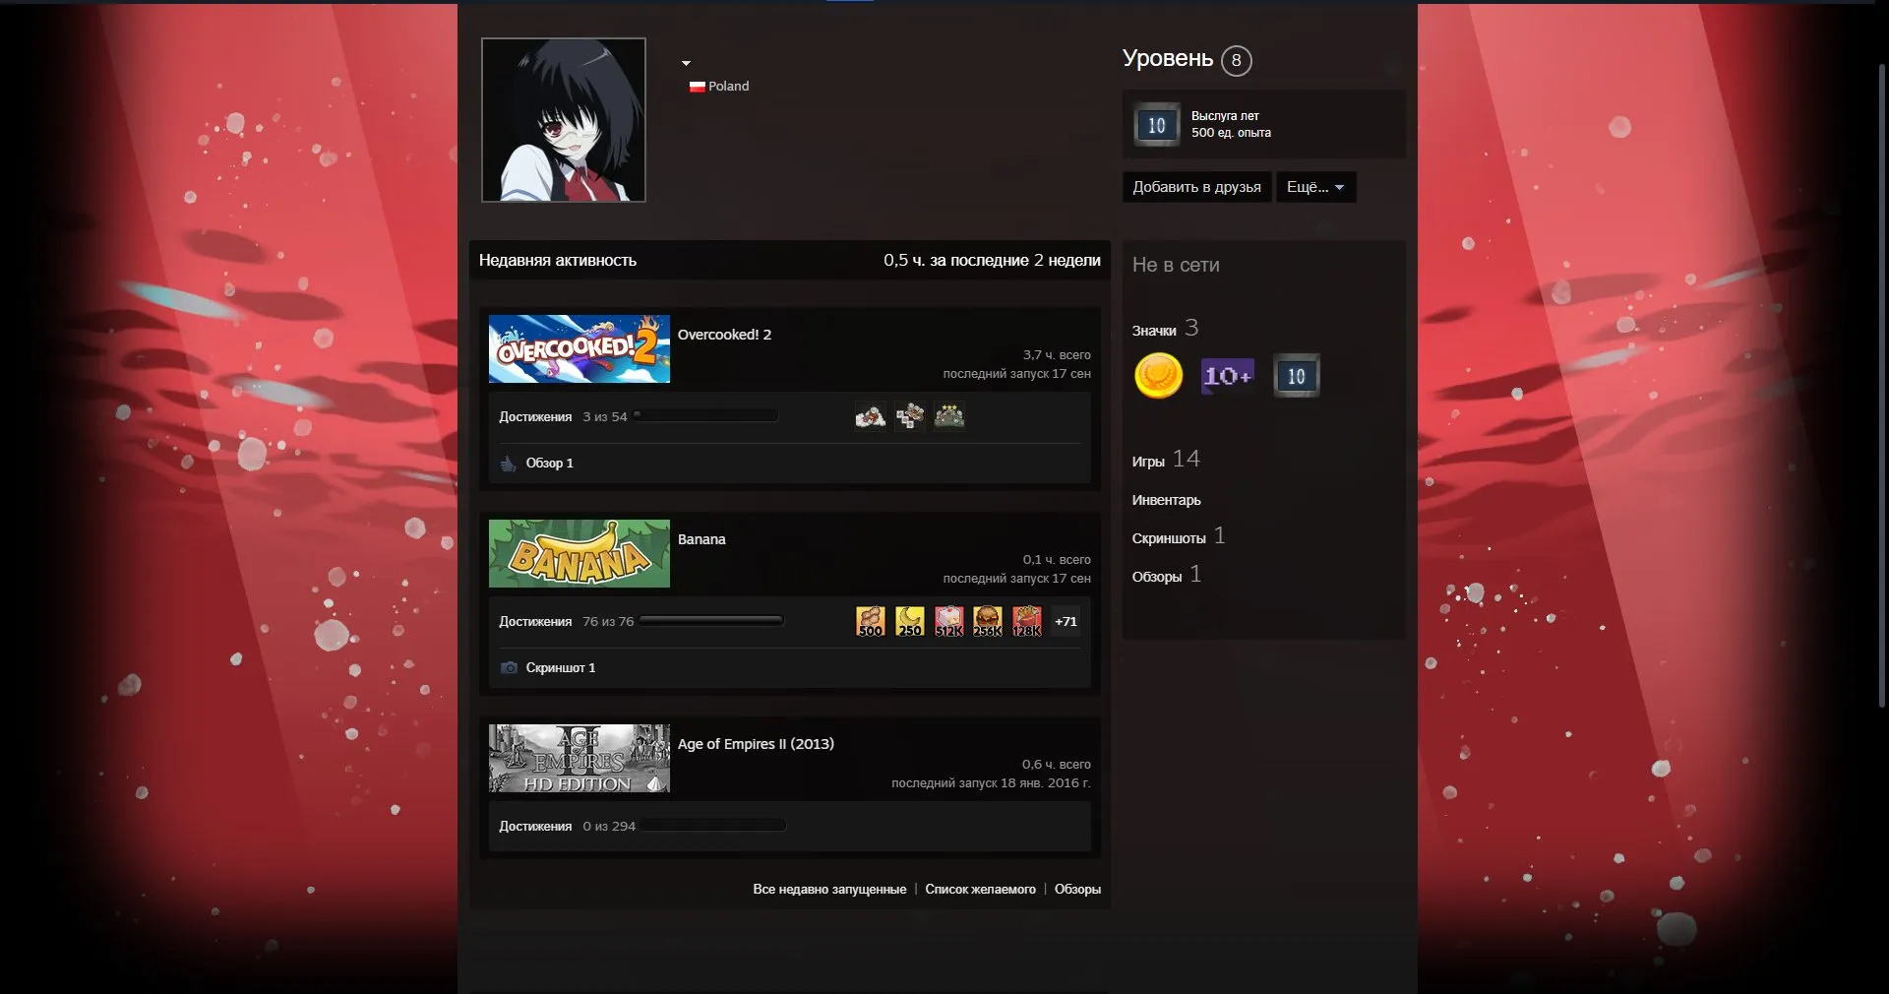1889x994 pixels.
Task: Open the Years of Service badge icon
Action: pos(1156,125)
